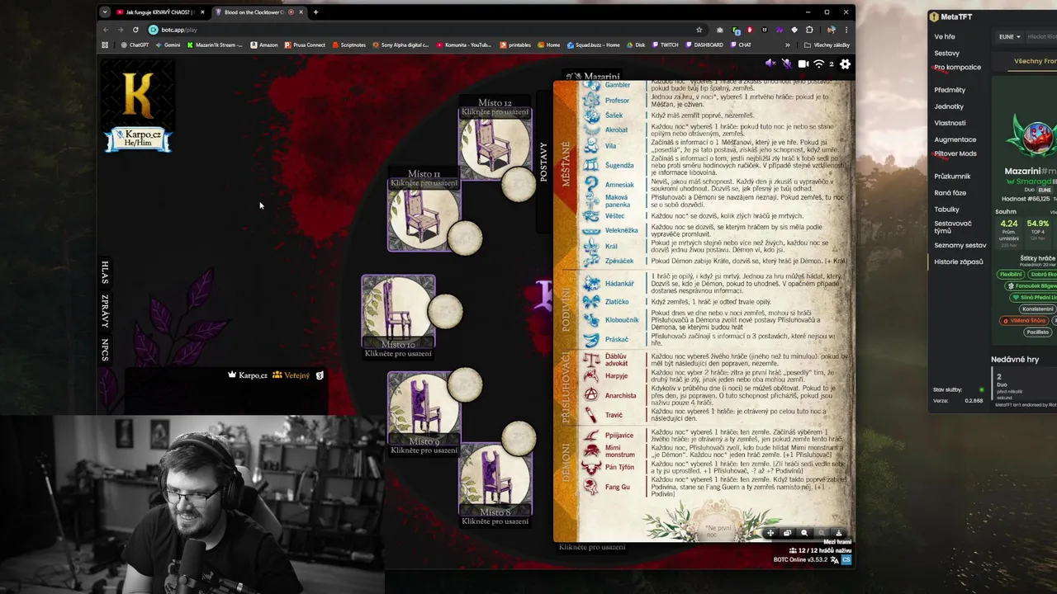Click the Anarchista character icon
This screenshot has width=1057, height=594.
pos(591,395)
